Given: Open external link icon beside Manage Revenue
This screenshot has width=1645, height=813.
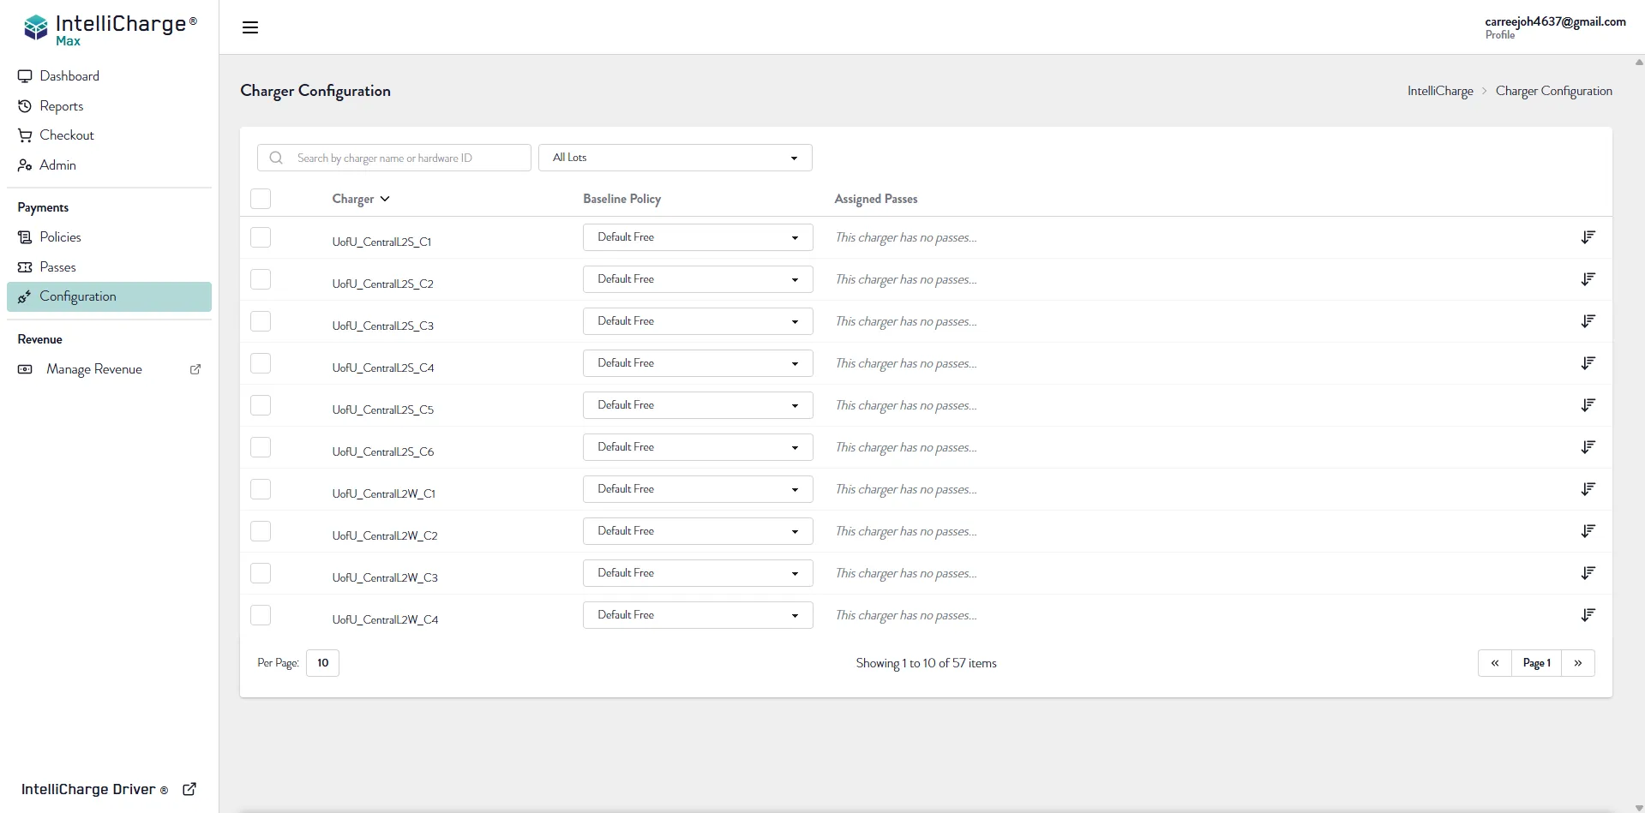Looking at the screenshot, I should pos(195,369).
